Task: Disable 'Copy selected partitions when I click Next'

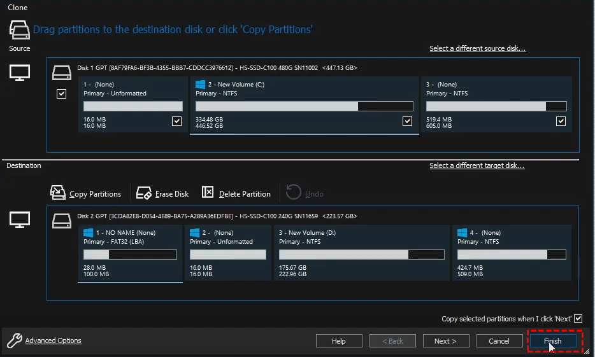Action: (x=578, y=319)
